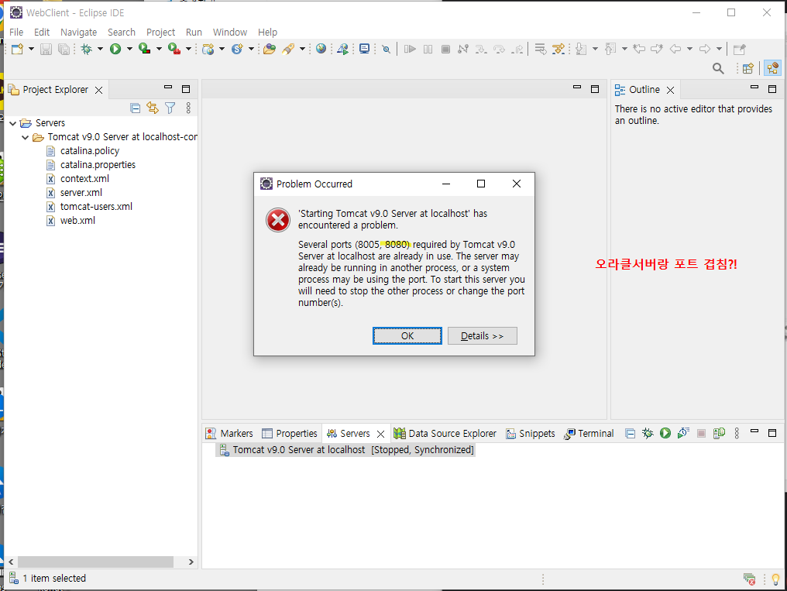Open the Window menu
The height and width of the screenshot is (591, 787).
click(x=230, y=32)
